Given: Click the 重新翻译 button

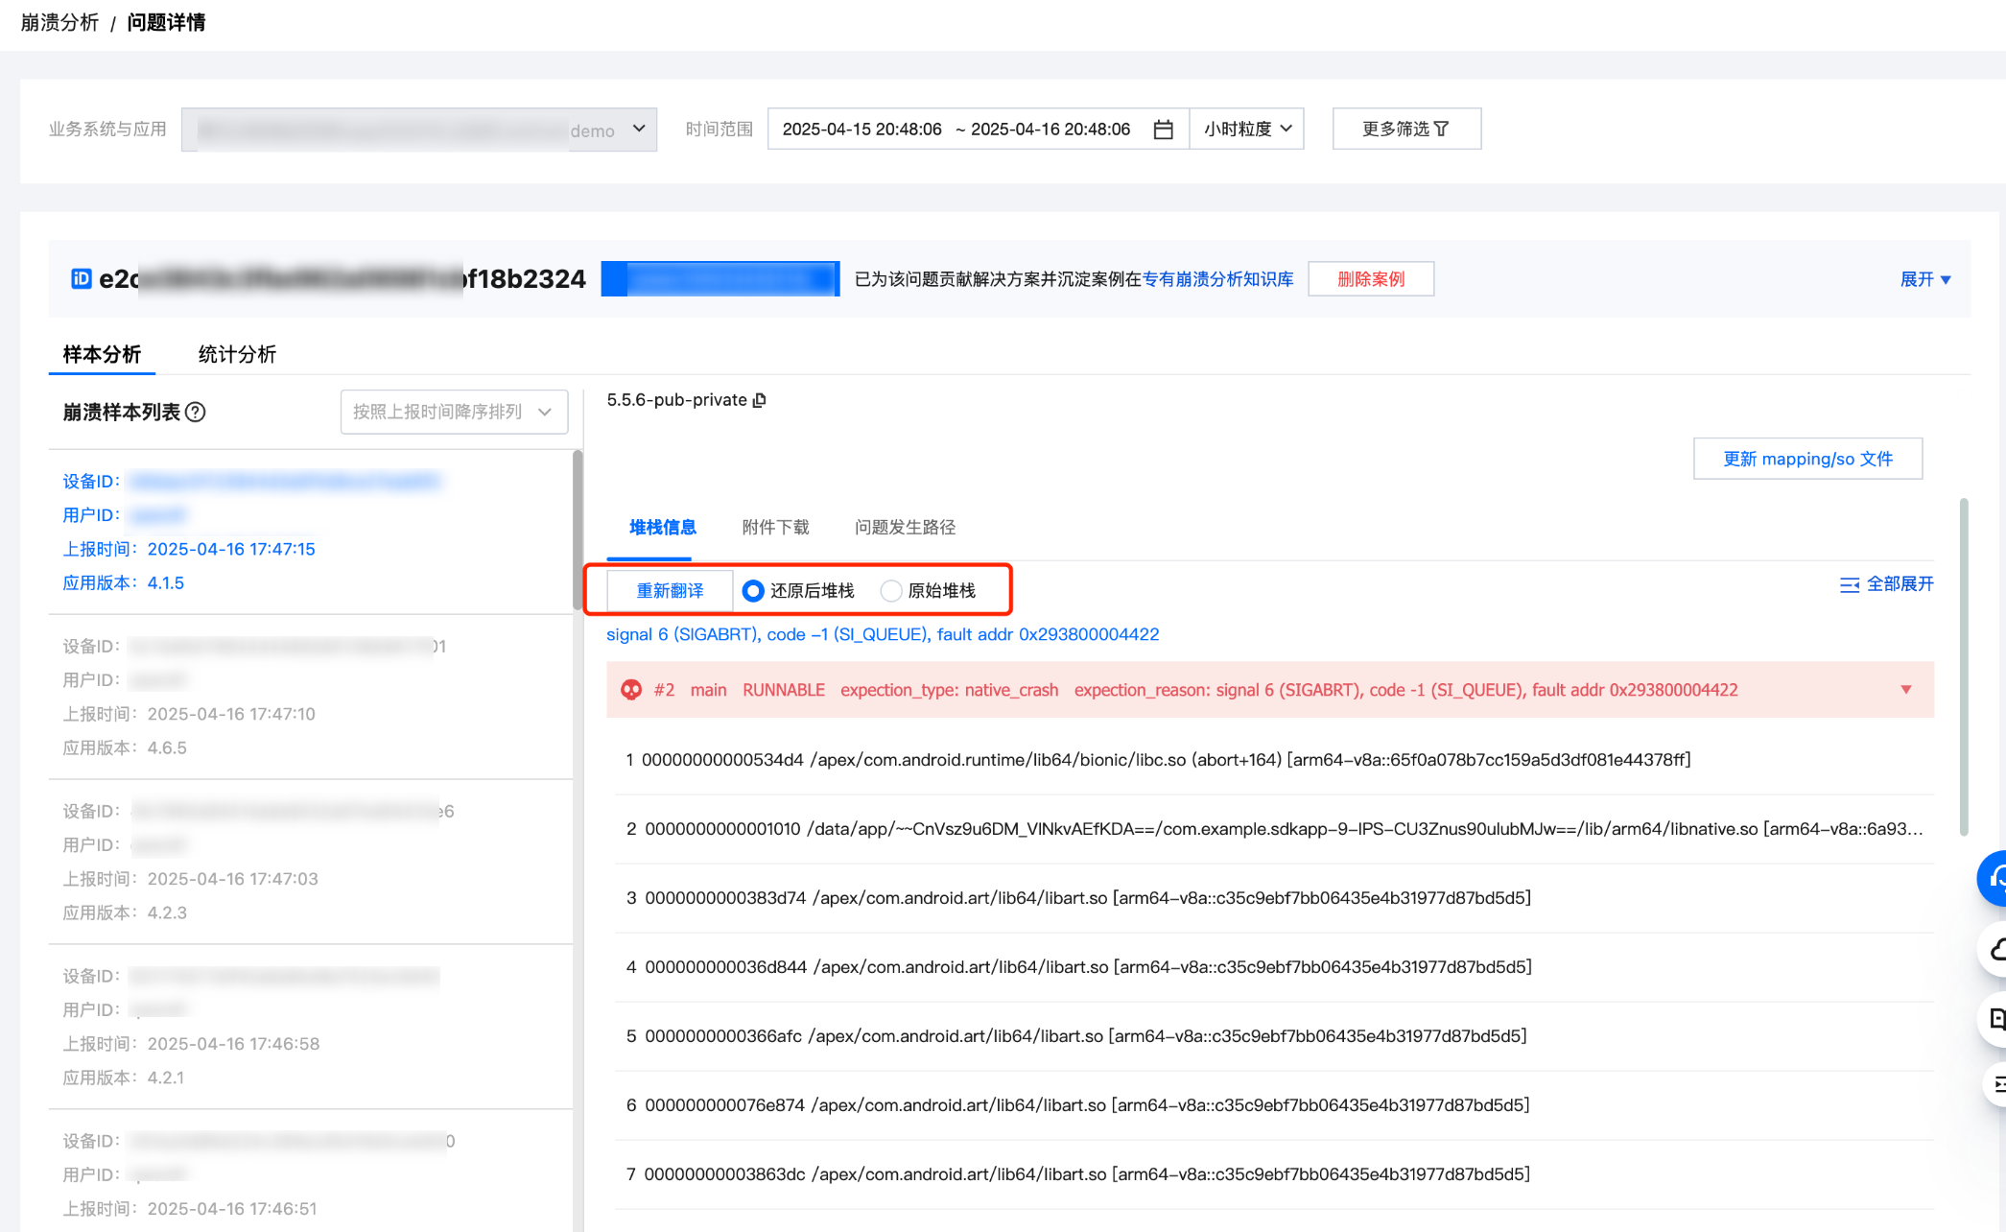Looking at the screenshot, I should 670,591.
